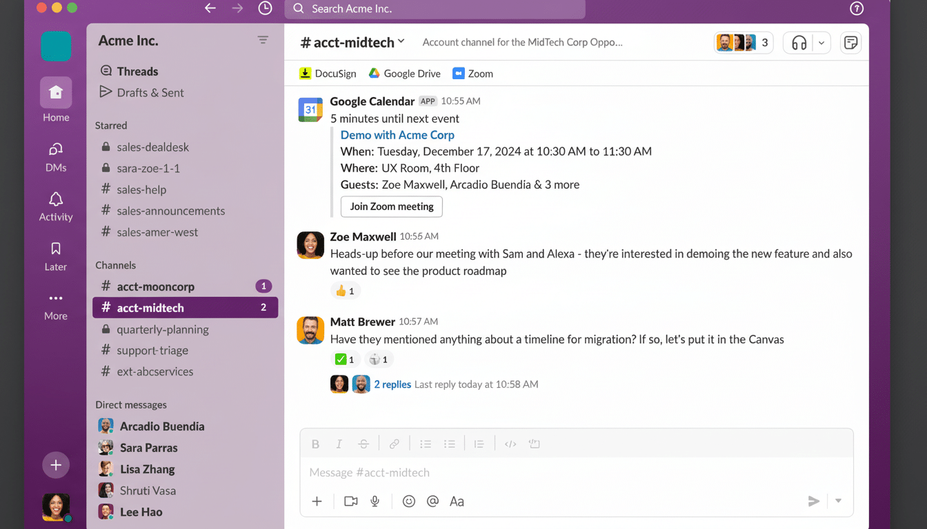Toggle bold formatting in the composer
The image size is (927, 529).
[315, 444]
